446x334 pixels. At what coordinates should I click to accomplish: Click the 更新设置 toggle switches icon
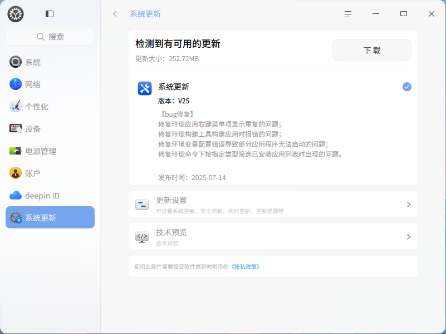click(142, 205)
